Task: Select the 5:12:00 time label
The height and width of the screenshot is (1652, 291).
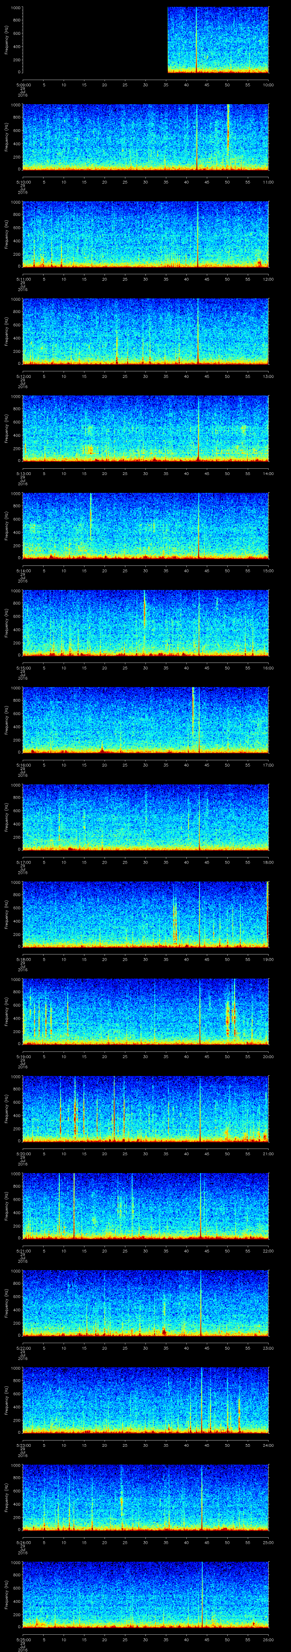Action: (x=23, y=376)
